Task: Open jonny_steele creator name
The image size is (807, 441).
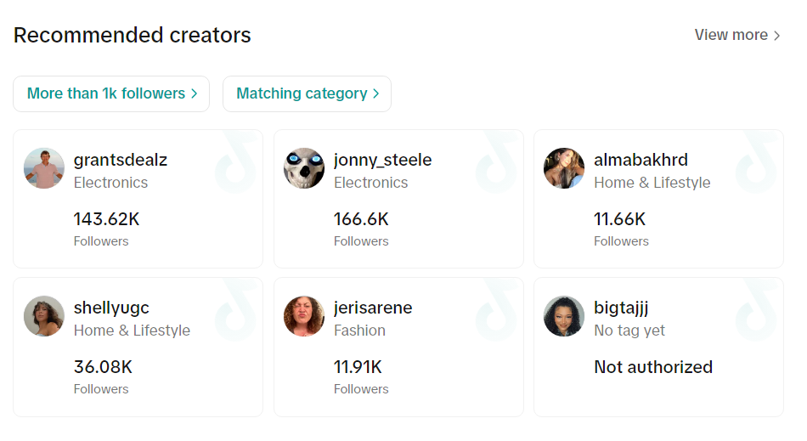Action: coord(382,160)
